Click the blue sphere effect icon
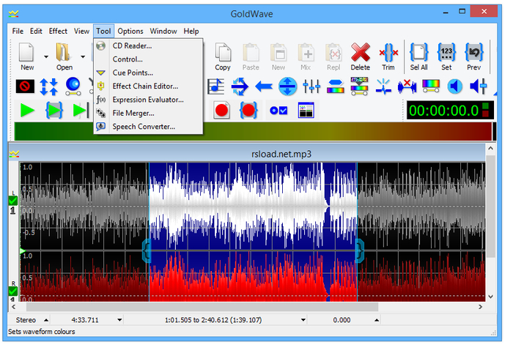Screen dimensions: 513x353 pyautogui.click(x=73, y=86)
